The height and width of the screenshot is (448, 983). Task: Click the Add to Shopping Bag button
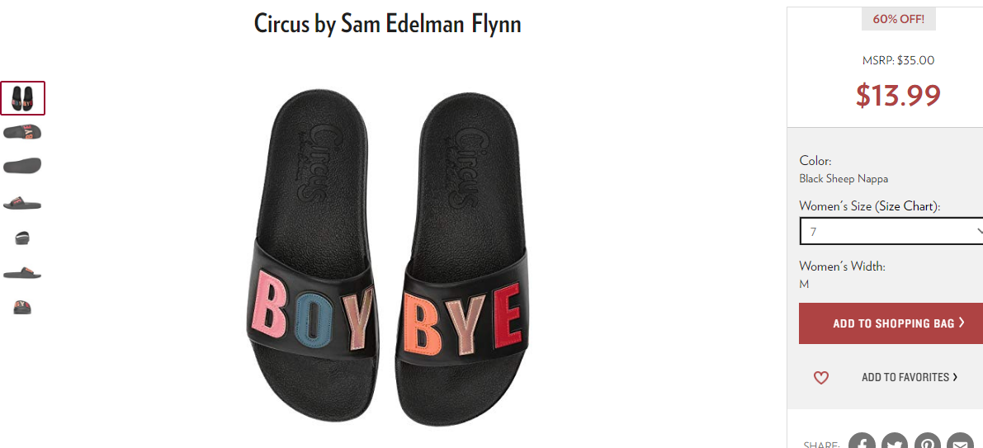pos(891,323)
